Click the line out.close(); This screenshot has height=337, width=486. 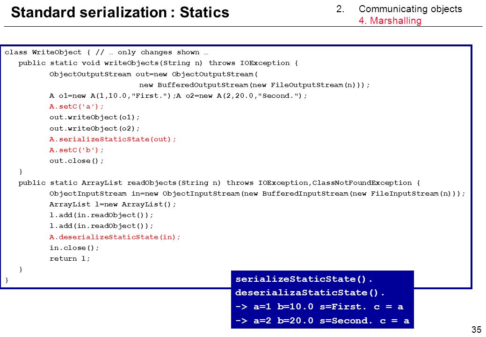(x=77, y=161)
